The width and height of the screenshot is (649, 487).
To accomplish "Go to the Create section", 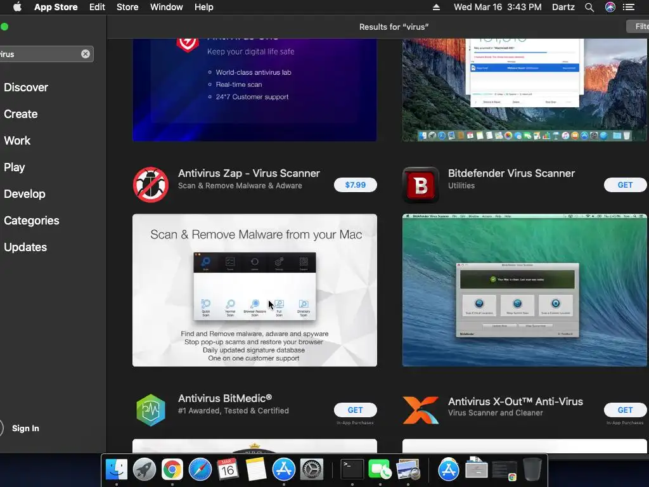I will click(21, 114).
